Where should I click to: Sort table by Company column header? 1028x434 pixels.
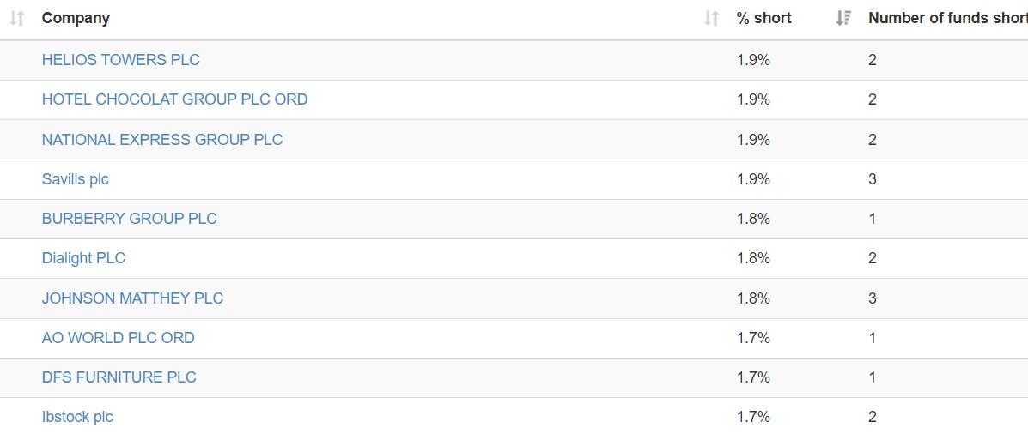click(76, 18)
